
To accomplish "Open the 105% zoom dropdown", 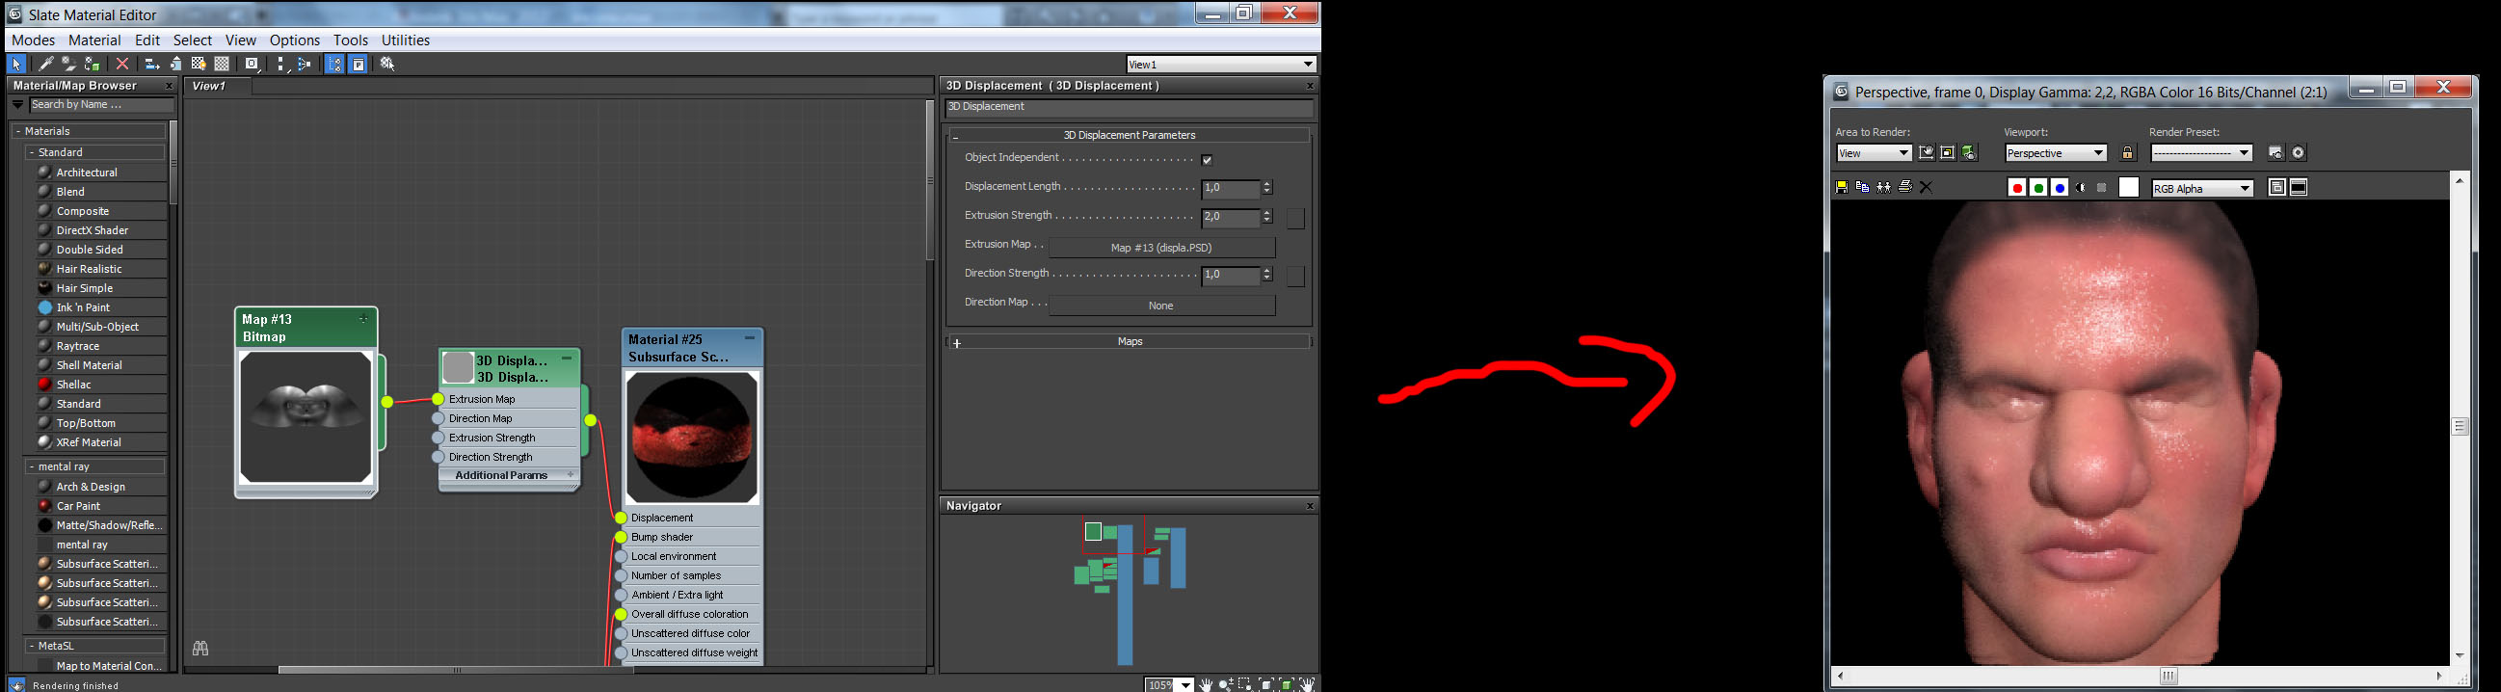I will (x=1186, y=685).
